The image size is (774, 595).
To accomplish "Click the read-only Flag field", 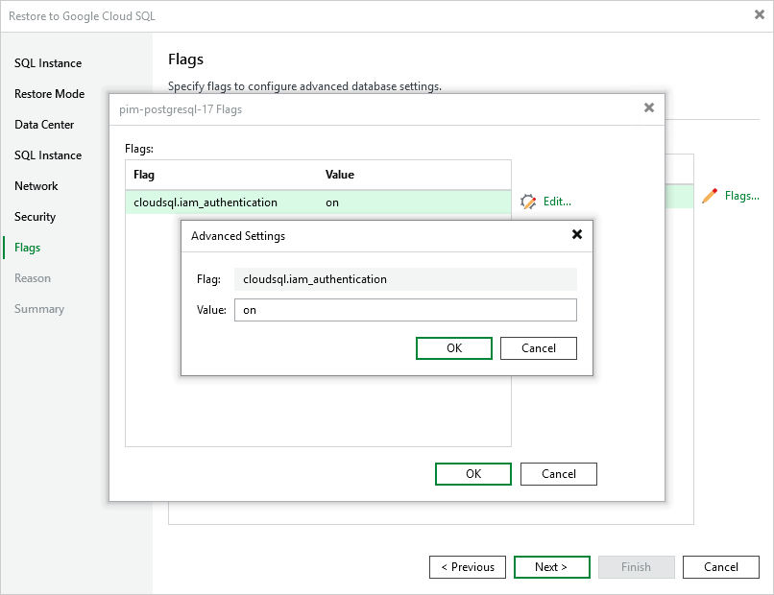I will (405, 279).
